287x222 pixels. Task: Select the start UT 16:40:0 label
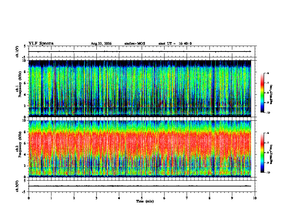pos(175,44)
